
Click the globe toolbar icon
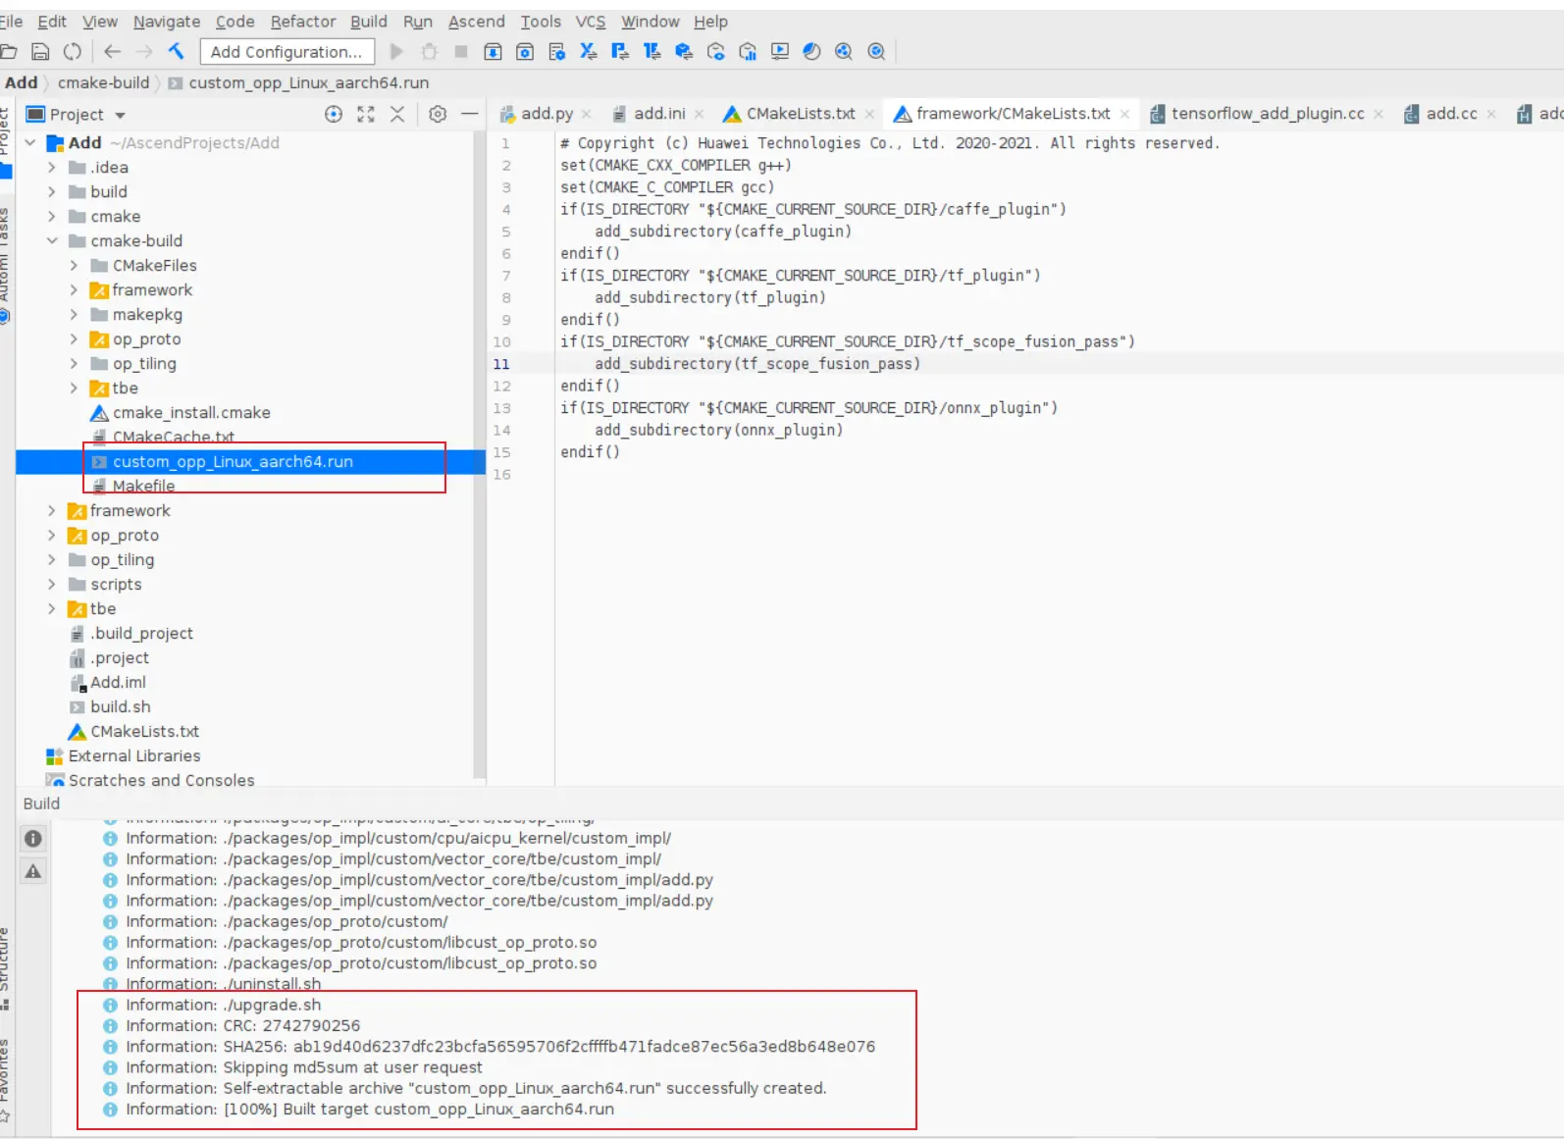(811, 52)
